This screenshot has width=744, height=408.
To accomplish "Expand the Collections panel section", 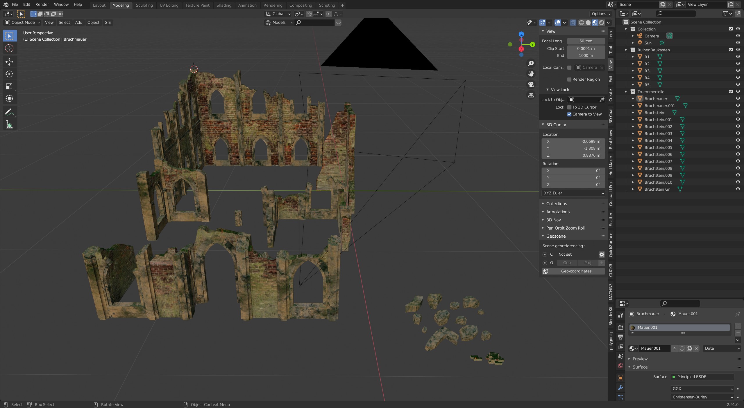I will coord(556,204).
